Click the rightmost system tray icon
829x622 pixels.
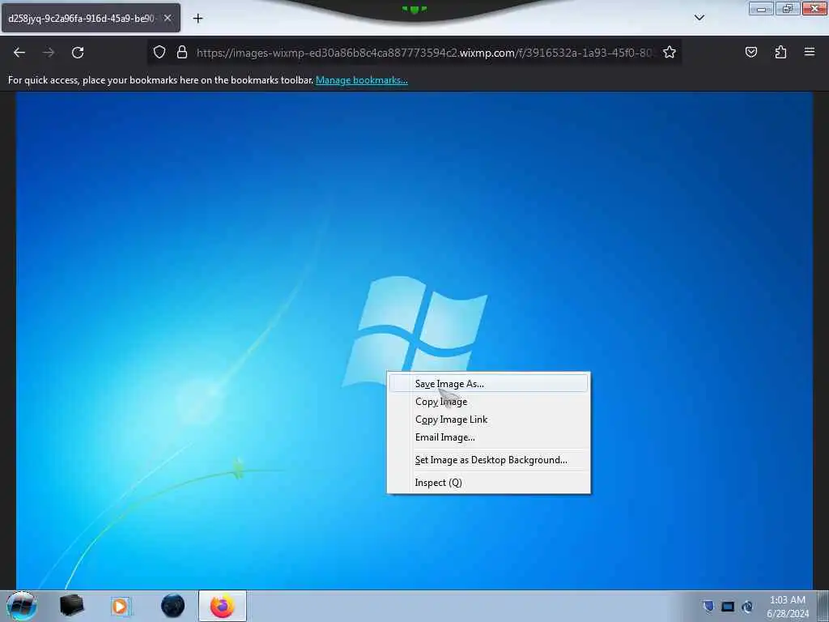[x=747, y=607]
